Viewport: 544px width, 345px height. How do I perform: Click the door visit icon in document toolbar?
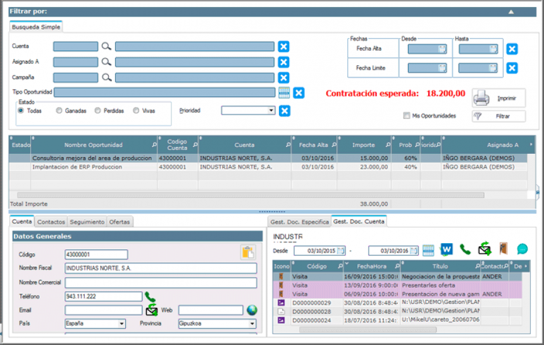tap(504, 249)
